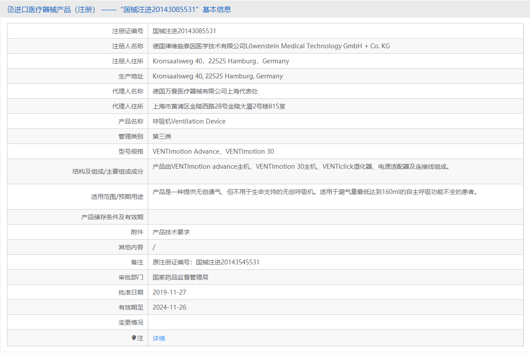Click the 注册人名称 label
The image size is (530, 353).
tap(128, 46)
